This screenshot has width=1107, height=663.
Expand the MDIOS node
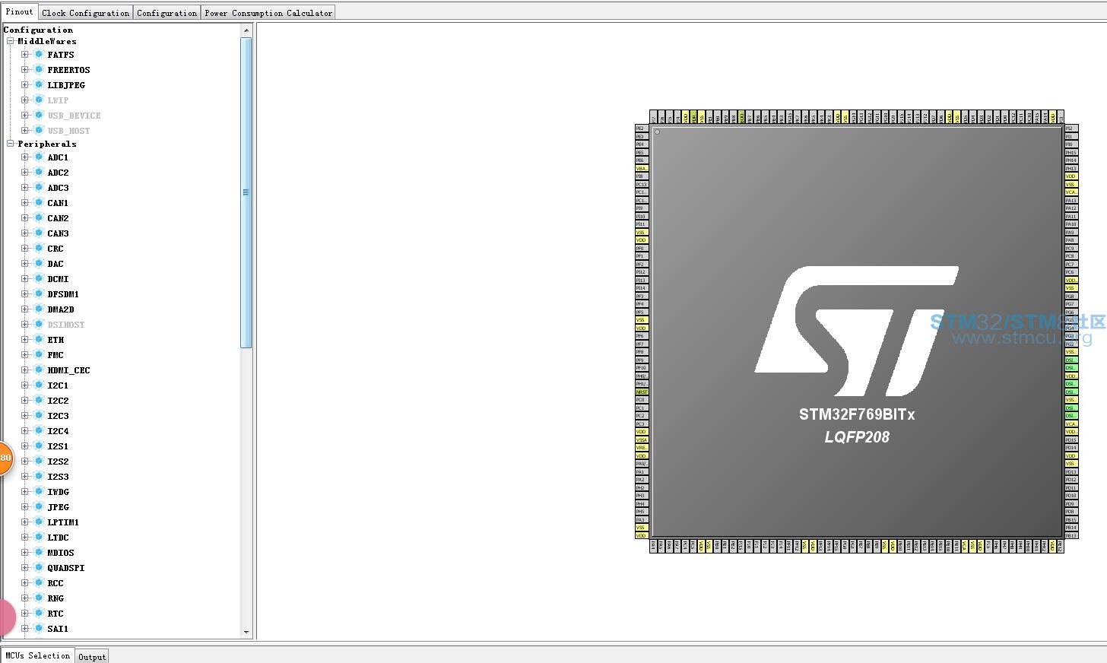pyautogui.click(x=25, y=553)
